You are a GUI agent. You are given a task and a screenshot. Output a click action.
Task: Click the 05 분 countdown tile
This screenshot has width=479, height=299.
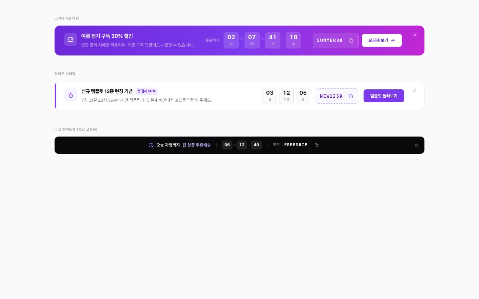coord(303,96)
